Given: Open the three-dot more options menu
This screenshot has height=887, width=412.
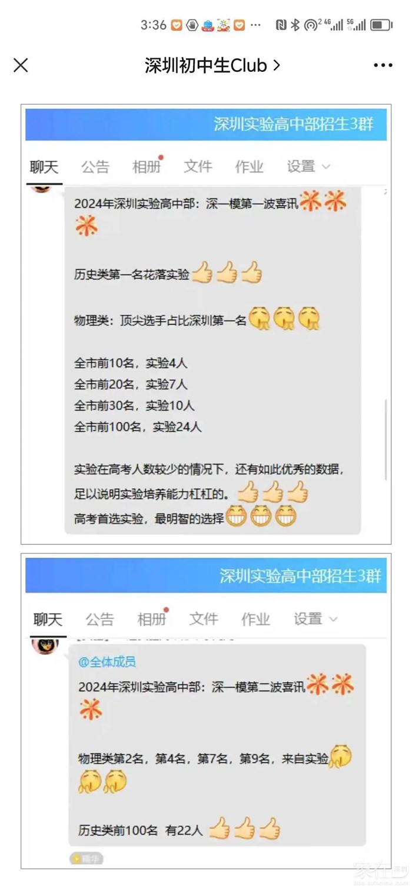Looking at the screenshot, I should pyautogui.click(x=383, y=65).
